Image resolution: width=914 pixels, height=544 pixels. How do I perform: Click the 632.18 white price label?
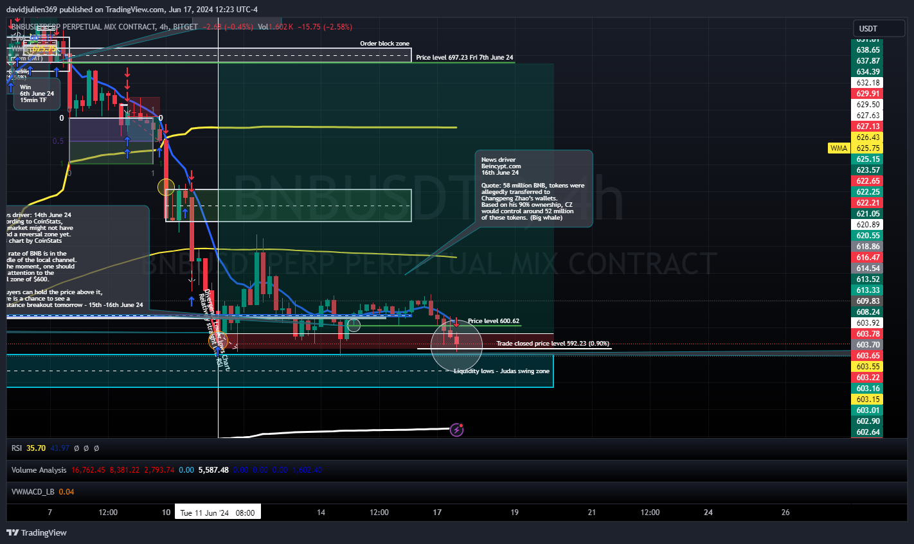(868, 83)
